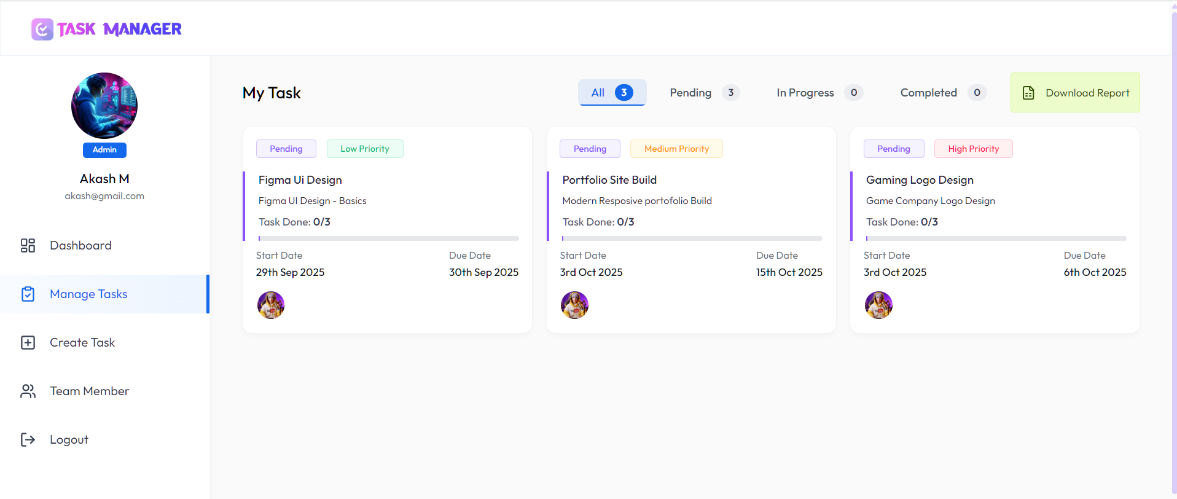Switch to the All tasks tab
Viewport: 1177px width, 499px height.
point(611,93)
